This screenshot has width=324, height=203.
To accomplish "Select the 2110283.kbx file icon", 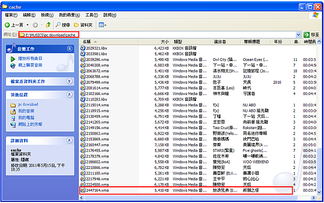I will coord(83,99).
